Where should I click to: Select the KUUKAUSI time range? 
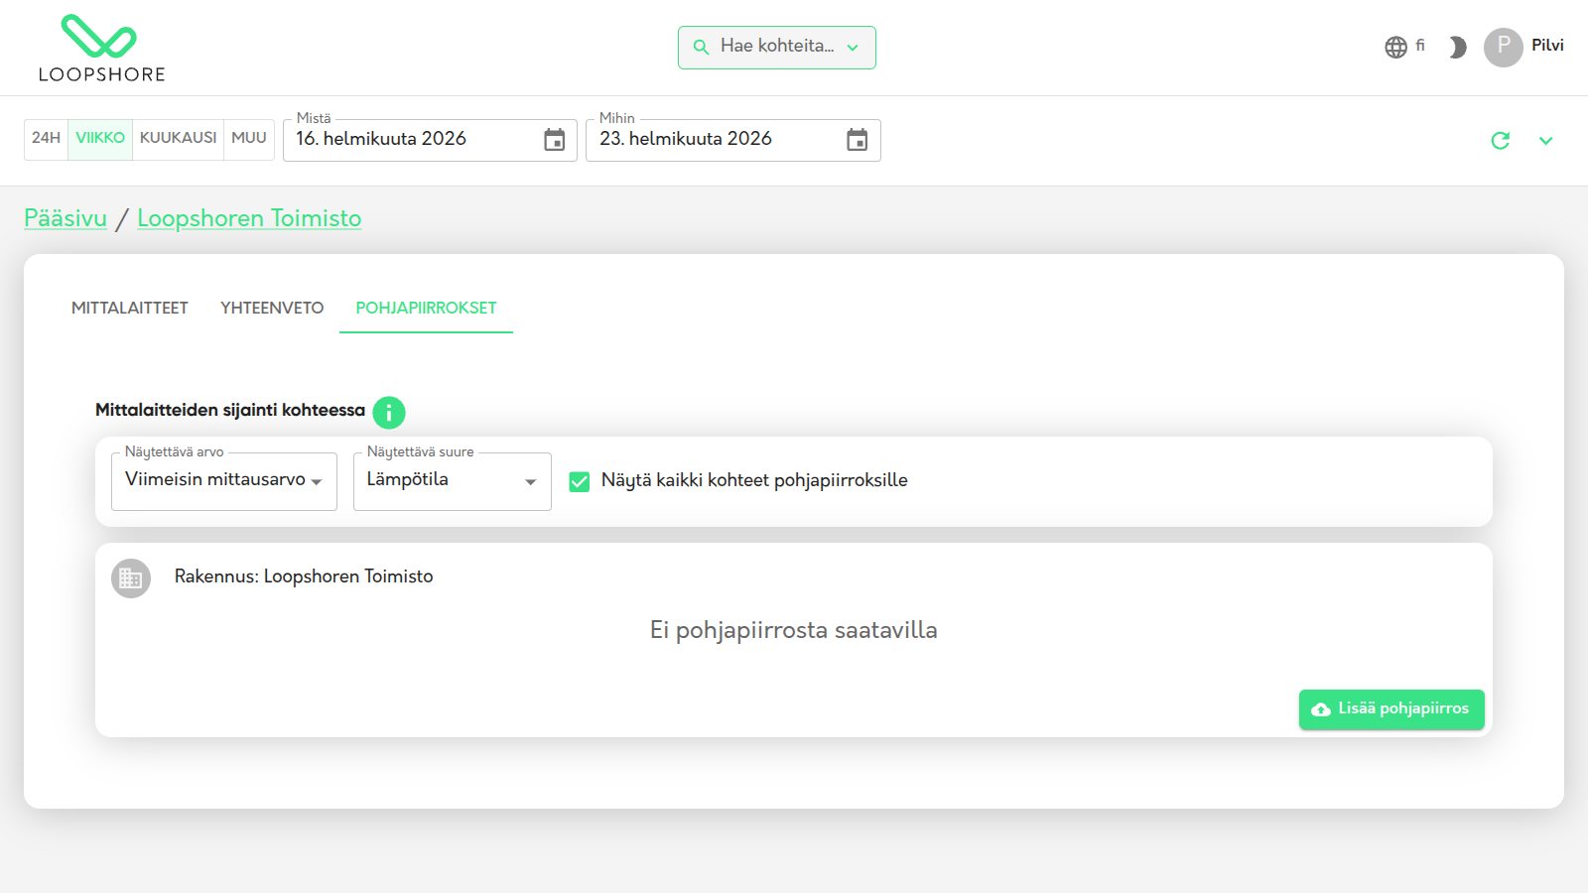178,138
